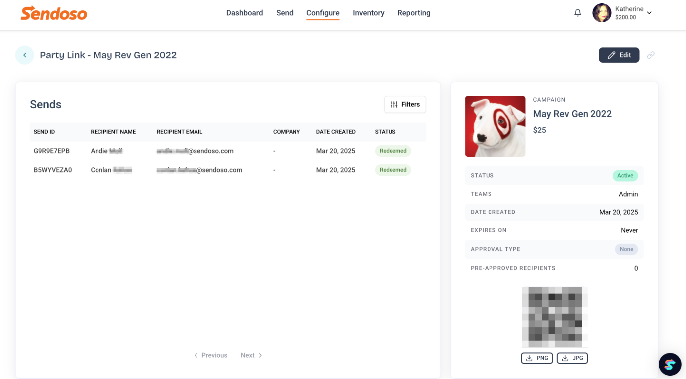Click recipient name Conlan
Viewport: 686px width, 379px height.
pos(111,170)
